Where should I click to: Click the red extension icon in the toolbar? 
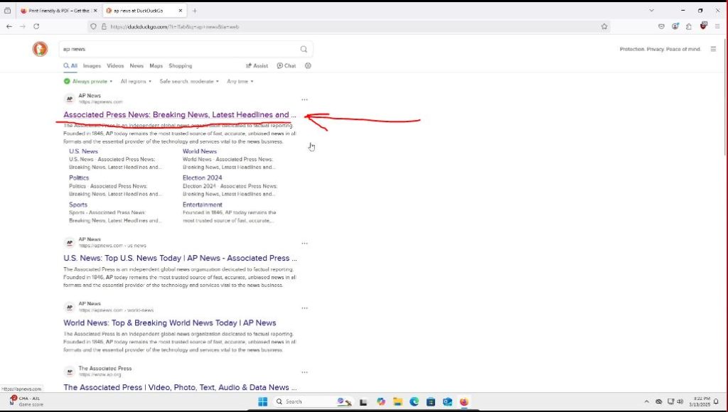(x=703, y=26)
